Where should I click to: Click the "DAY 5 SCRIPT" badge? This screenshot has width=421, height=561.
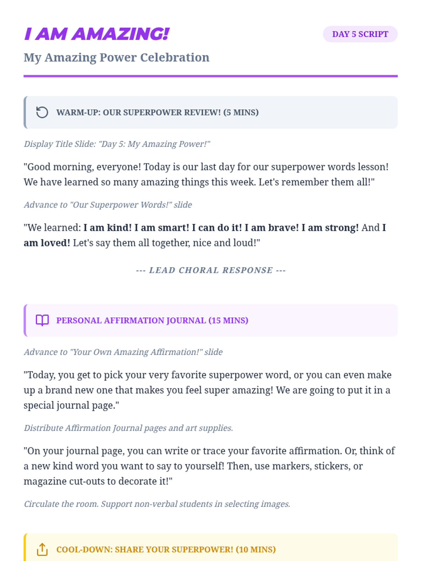360,34
